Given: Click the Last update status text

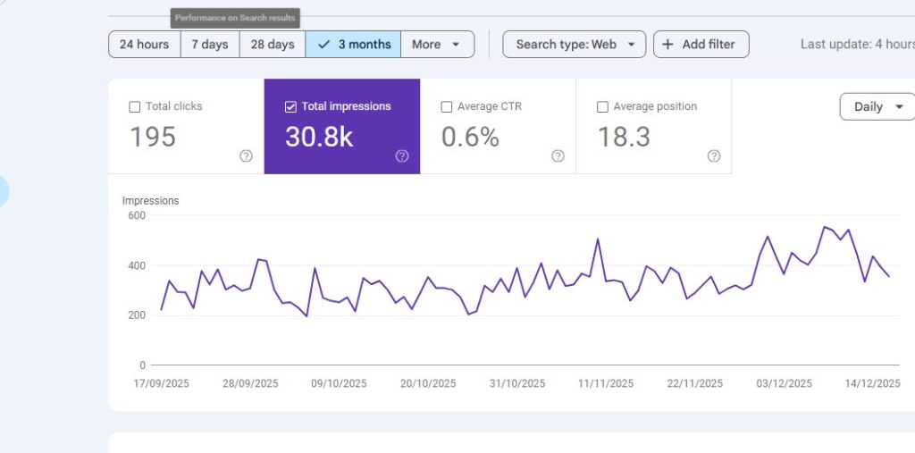Looking at the screenshot, I should coord(857,45).
